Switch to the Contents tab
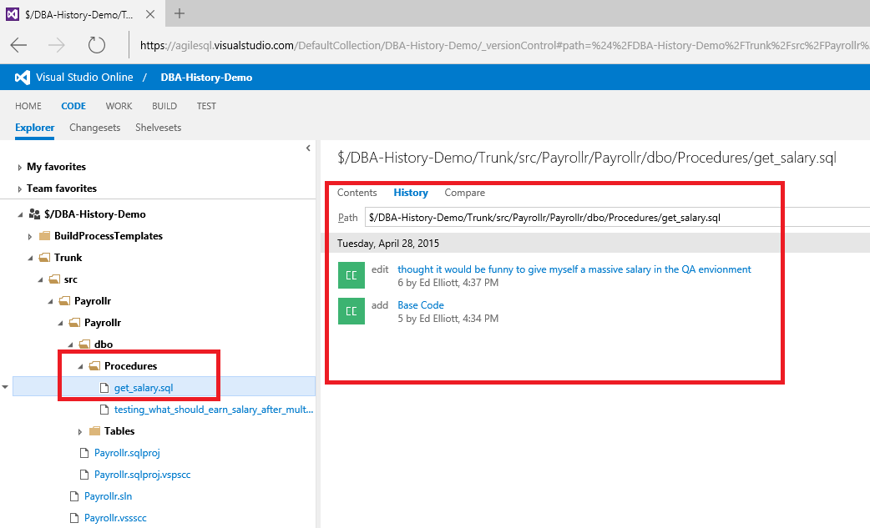Viewport: 870px width, 528px height. point(357,192)
